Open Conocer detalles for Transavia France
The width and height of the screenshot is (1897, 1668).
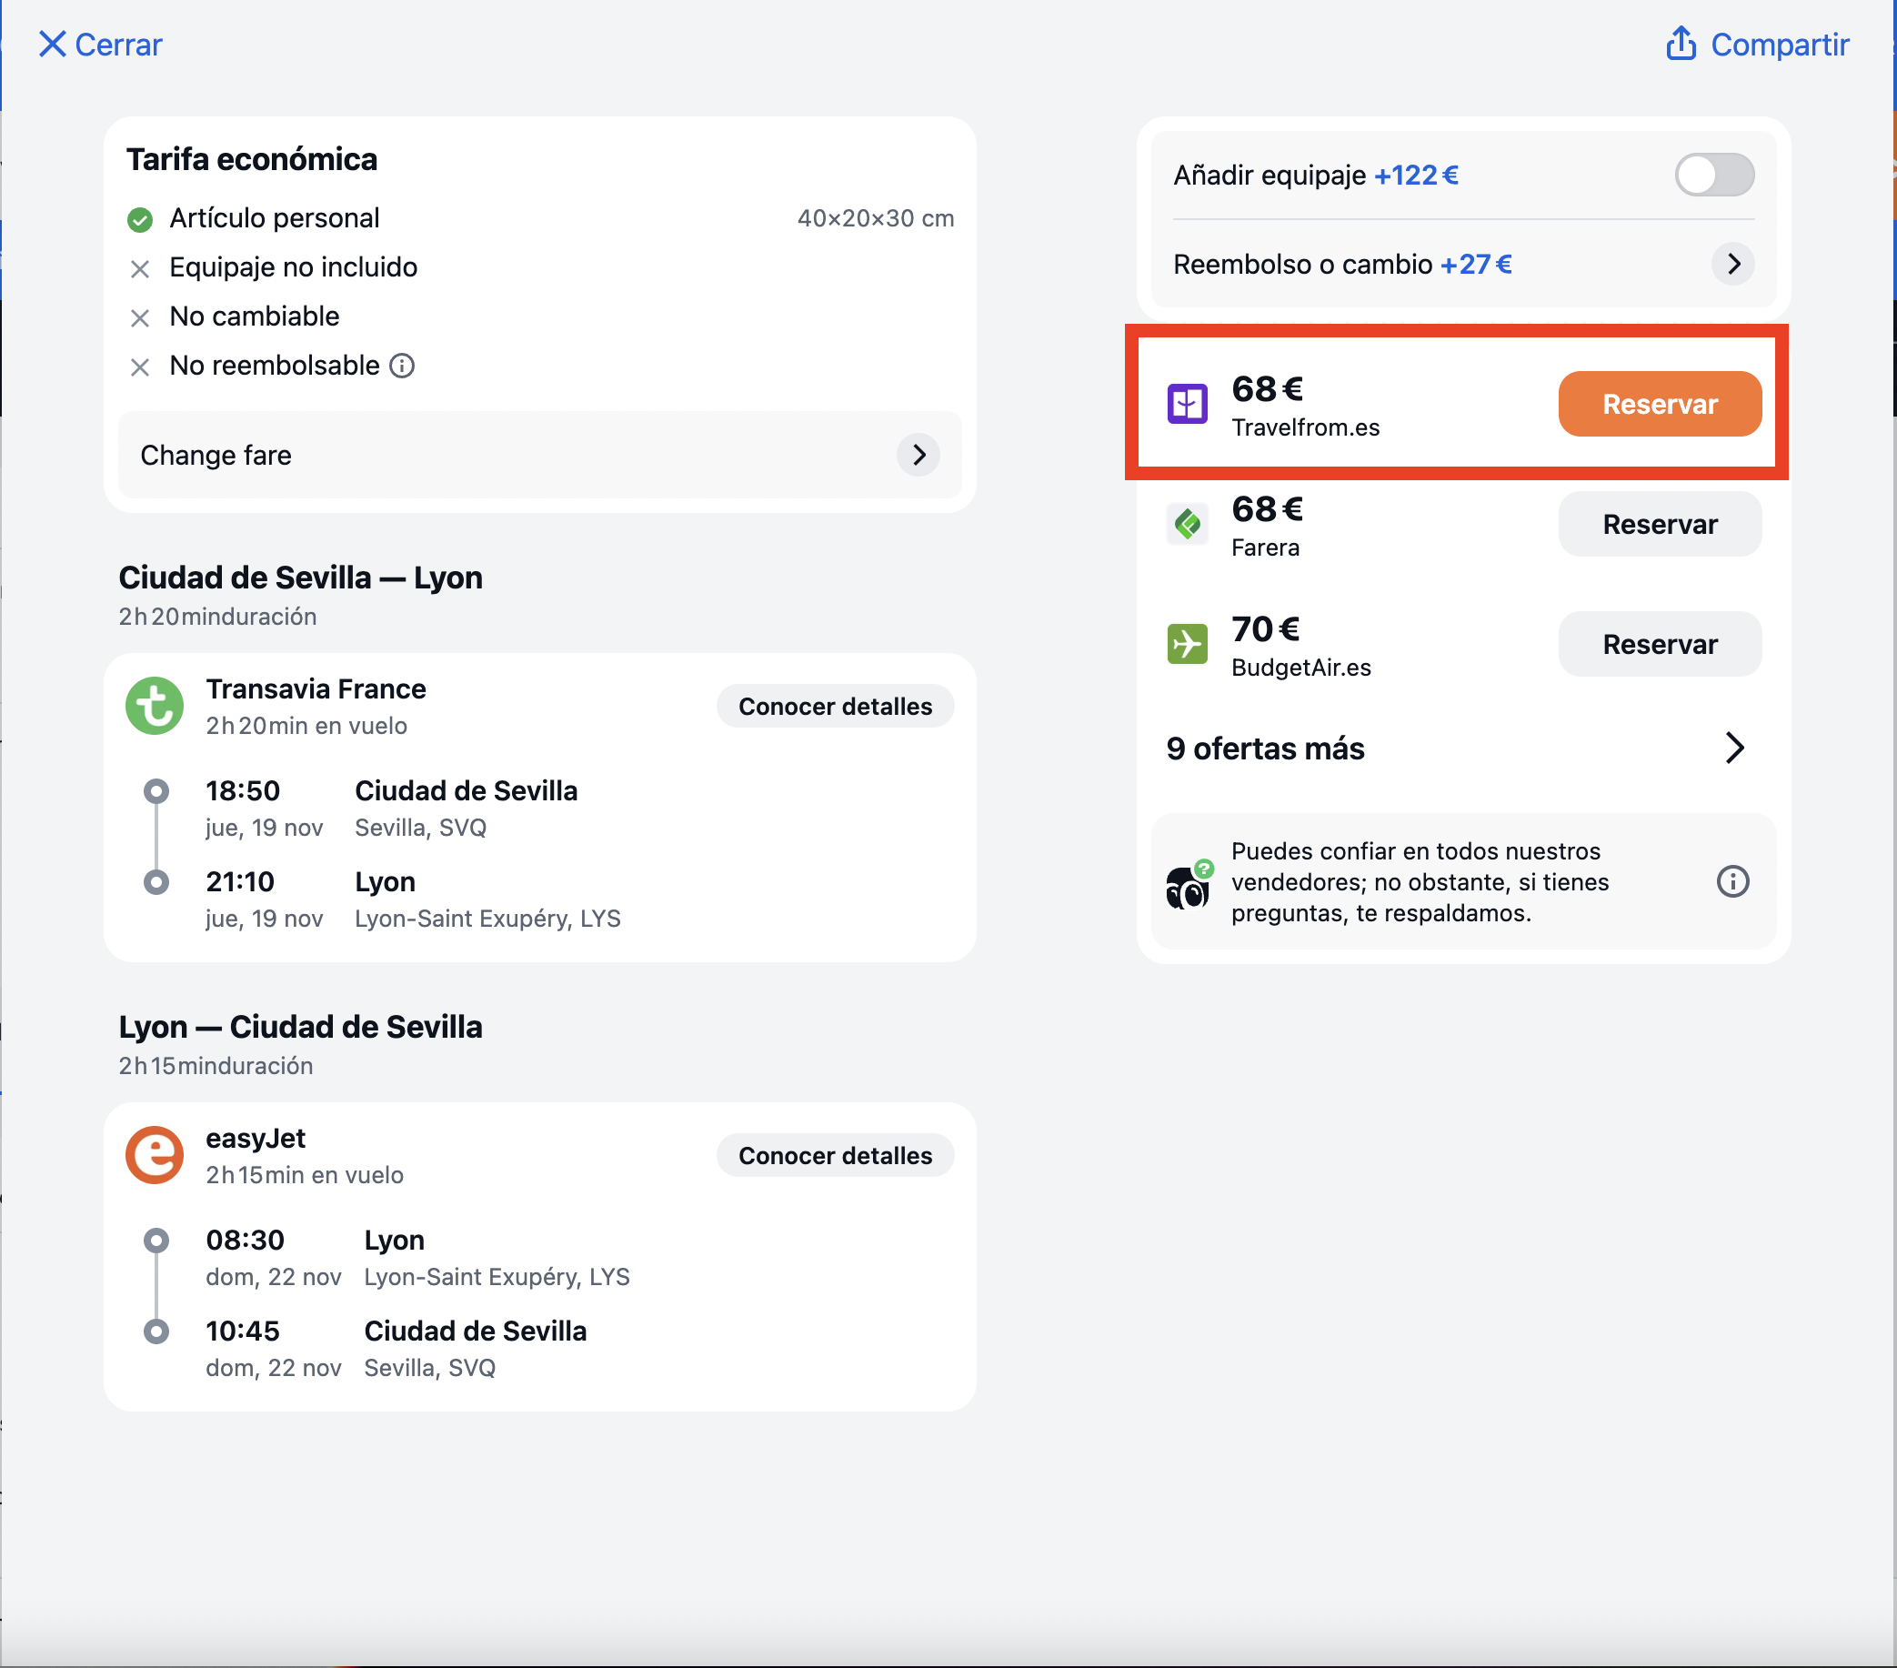click(834, 707)
